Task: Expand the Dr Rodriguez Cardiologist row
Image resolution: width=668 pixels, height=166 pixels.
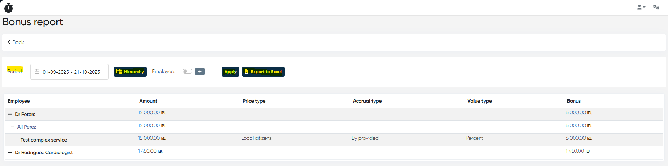Action: [10, 153]
